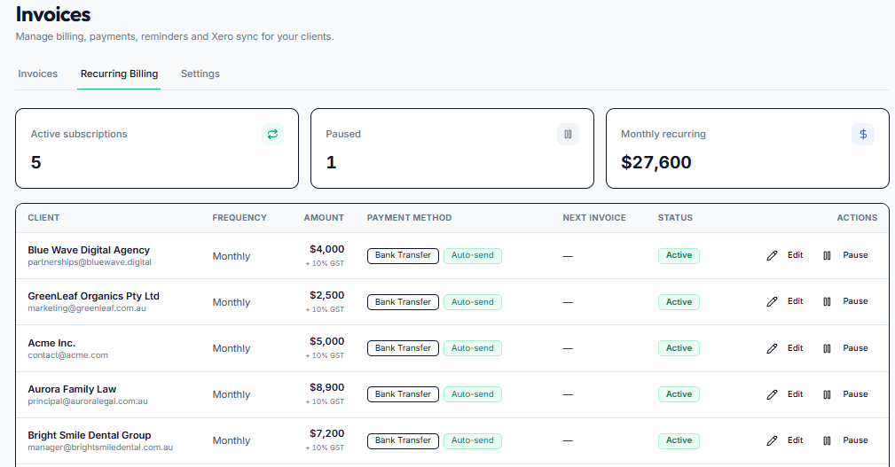Pause Bright Smile Dental Group billing
This screenshot has width=895, height=467.
[x=845, y=440]
